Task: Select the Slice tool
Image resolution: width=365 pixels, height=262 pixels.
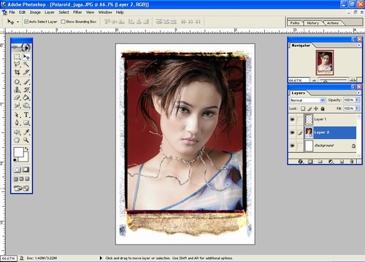Action: 26,72
